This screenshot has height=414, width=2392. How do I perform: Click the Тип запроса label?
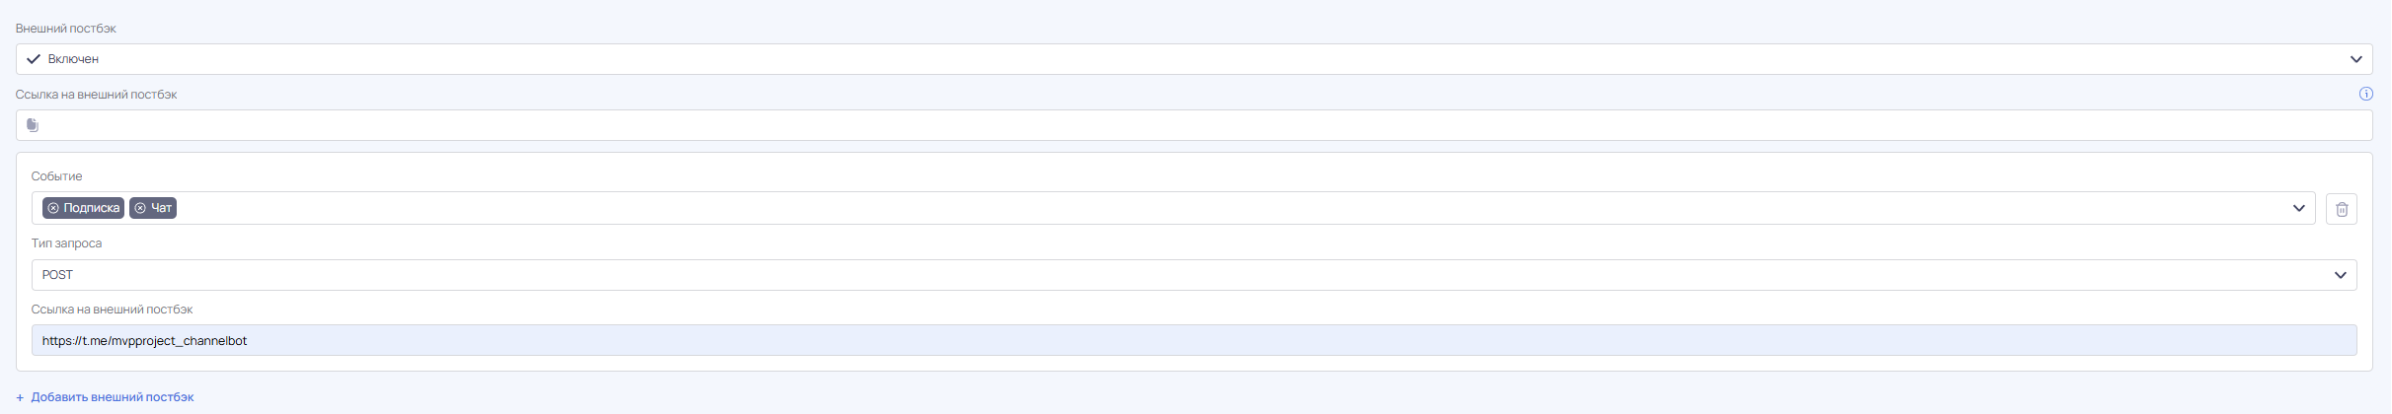[x=66, y=243]
